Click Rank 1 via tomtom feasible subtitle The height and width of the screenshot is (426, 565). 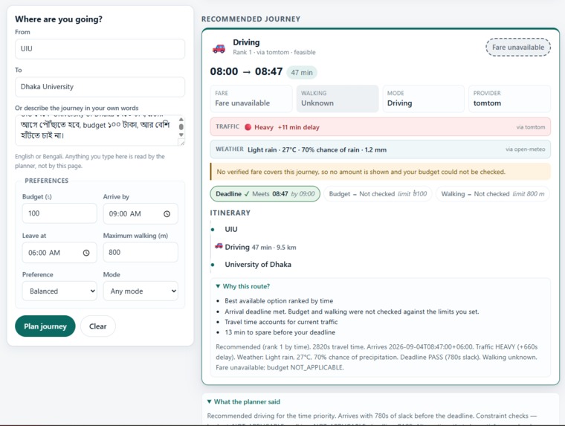pyautogui.click(x=274, y=52)
